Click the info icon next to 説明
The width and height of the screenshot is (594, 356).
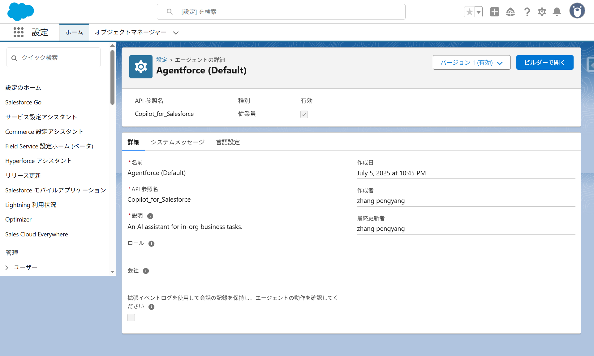pos(150,216)
